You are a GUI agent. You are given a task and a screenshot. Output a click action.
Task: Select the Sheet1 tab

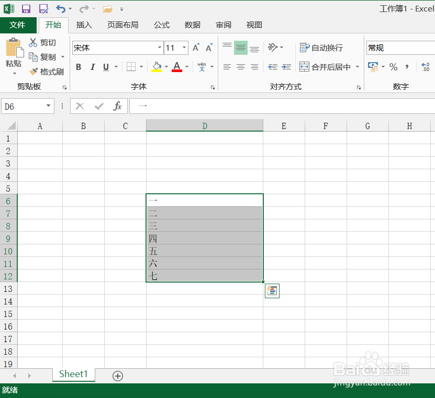click(x=73, y=374)
